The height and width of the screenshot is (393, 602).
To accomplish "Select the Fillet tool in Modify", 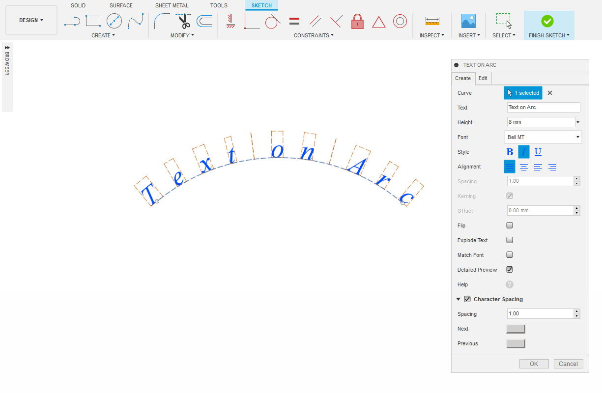I will [162, 21].
